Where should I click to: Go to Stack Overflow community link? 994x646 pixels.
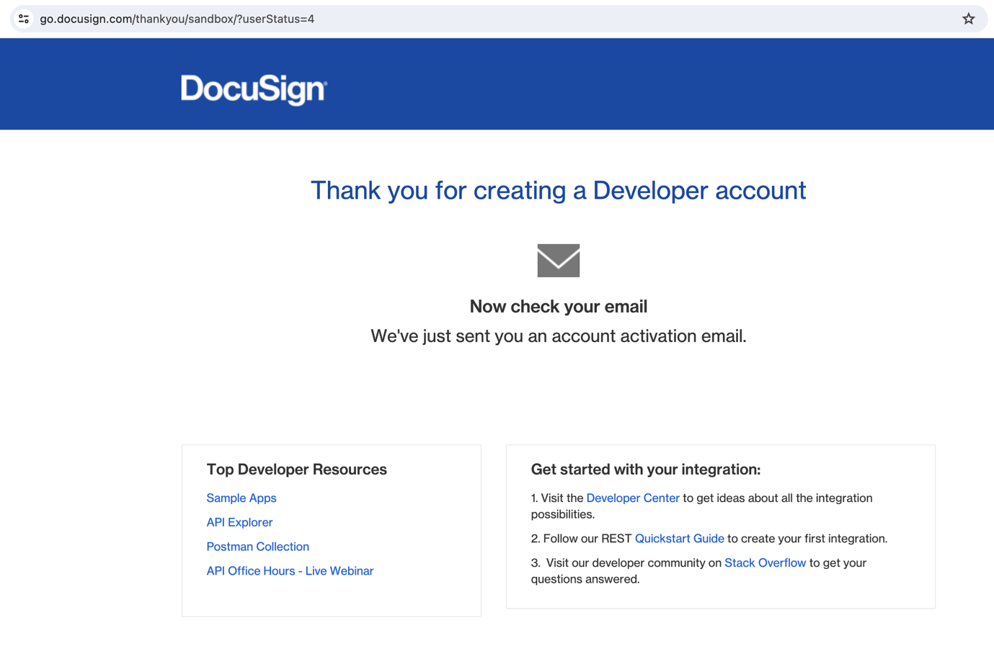click(765, 562)
